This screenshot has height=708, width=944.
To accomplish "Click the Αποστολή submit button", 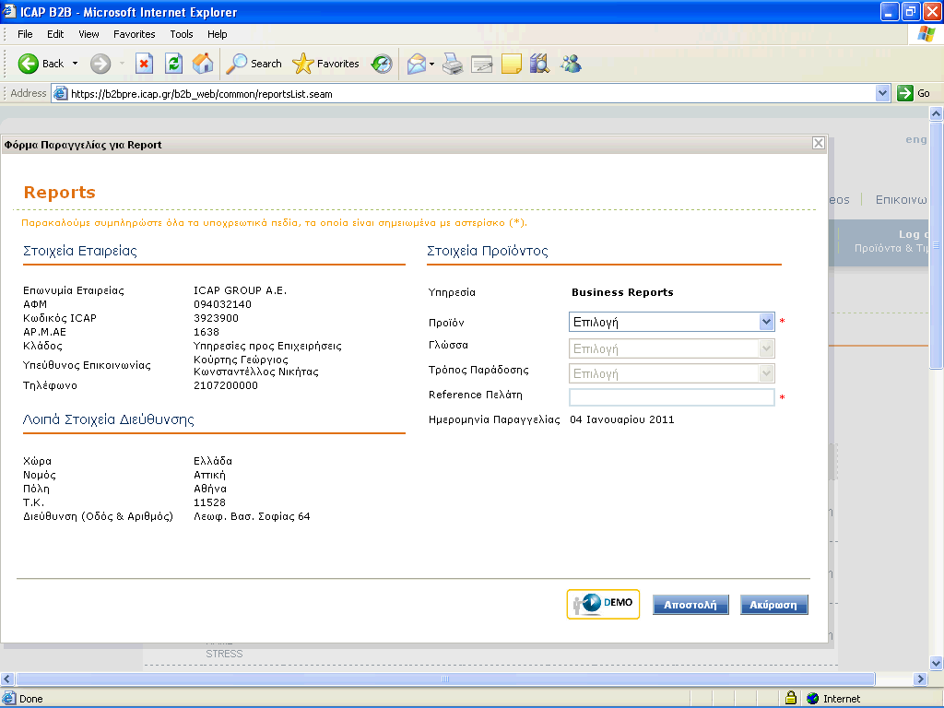I will pos(690,605).
